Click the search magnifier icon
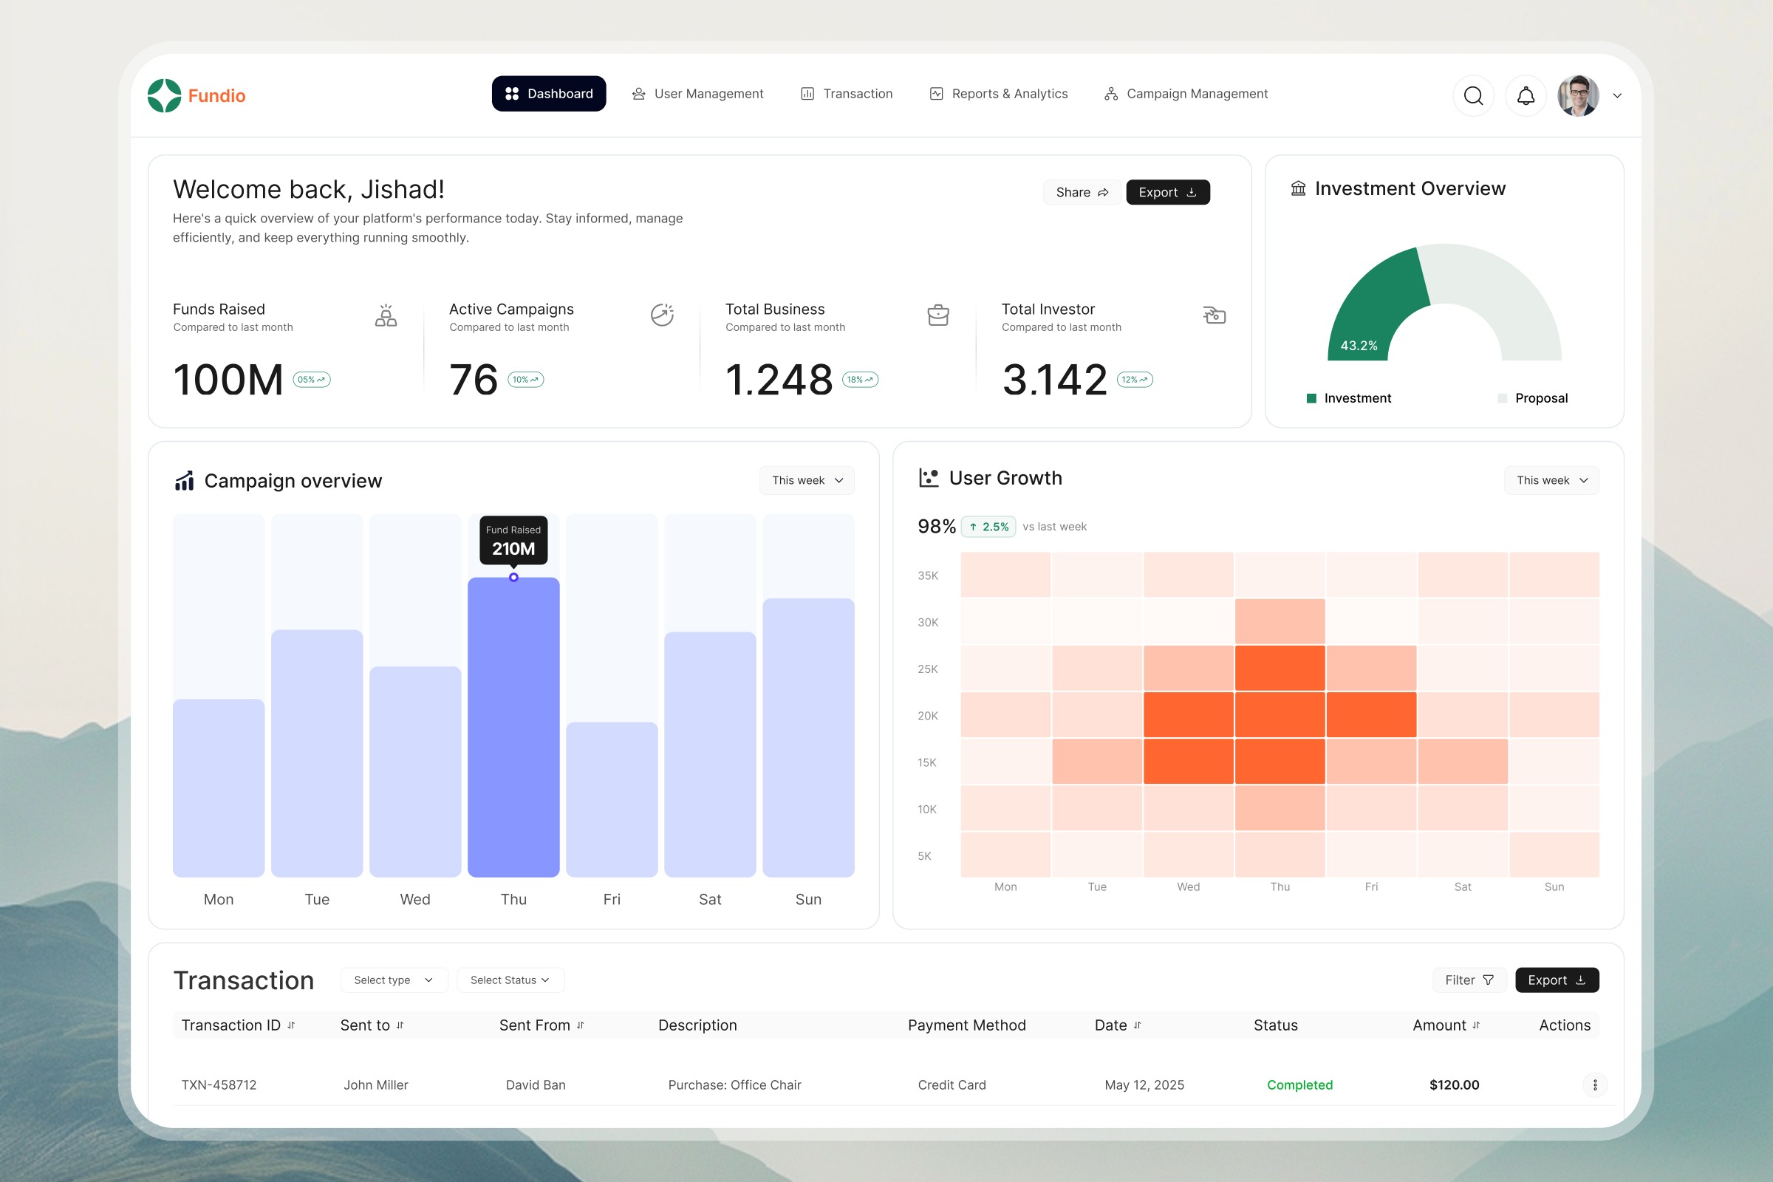Image resolution: width=1773 pixels, height=1182 pixels. tap(1473, 96)
